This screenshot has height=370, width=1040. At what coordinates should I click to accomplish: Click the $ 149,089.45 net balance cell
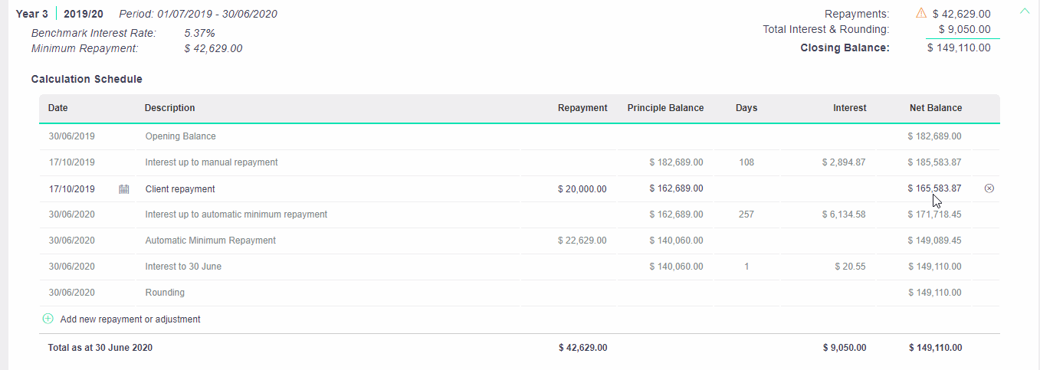tap(934, 241)
